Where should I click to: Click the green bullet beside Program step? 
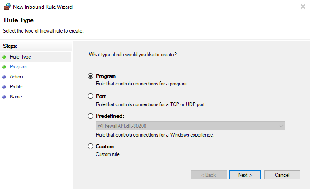tap(4, 67)
